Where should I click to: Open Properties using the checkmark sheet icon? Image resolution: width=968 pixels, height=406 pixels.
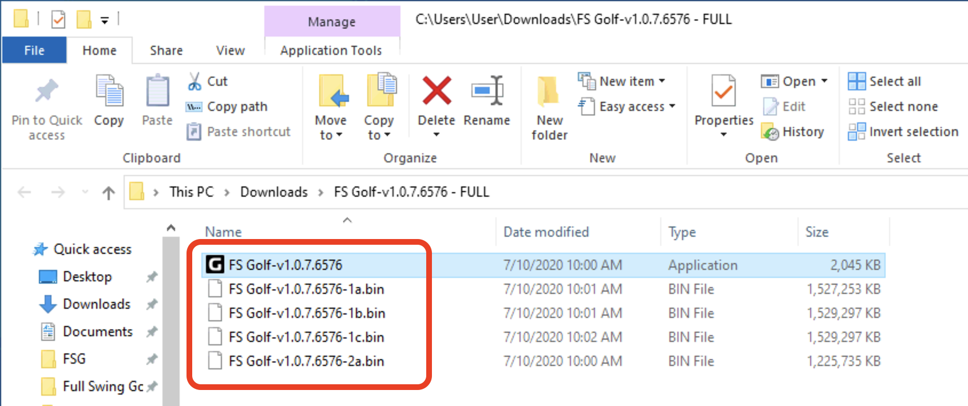[x=724, y=90]
